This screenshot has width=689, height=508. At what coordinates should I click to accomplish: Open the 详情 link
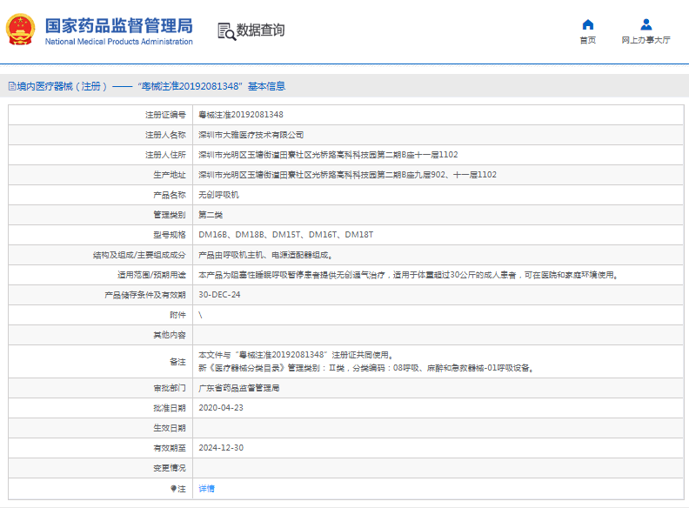[206, 489]
